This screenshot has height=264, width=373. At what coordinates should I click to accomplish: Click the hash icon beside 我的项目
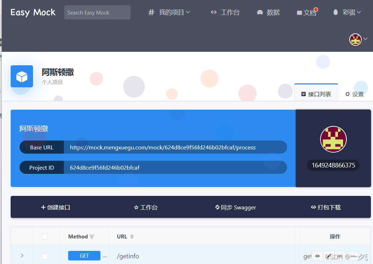(x=151, y=12)
